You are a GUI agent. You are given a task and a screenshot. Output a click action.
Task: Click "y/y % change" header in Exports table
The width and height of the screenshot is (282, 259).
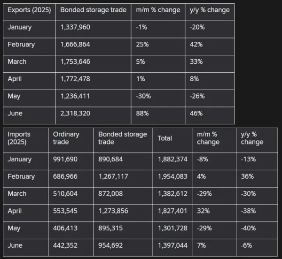tap(209, 10)
